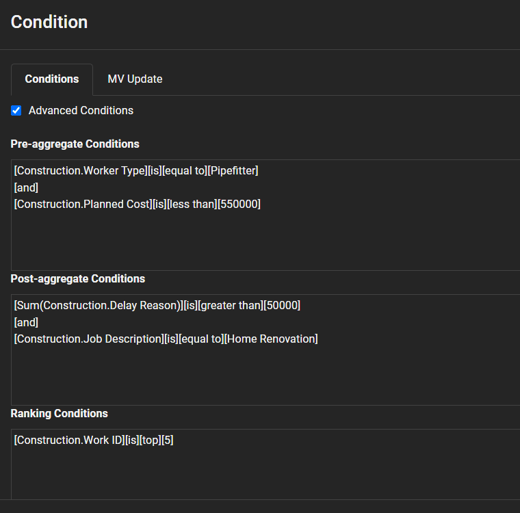Click the Post-aggregate Conditions section label

pos(77,278)
